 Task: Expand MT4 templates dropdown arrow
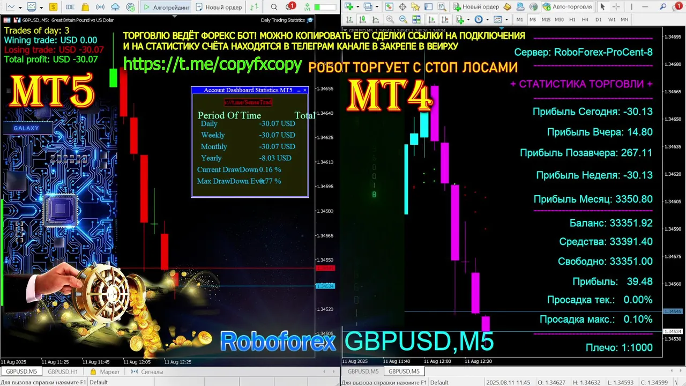click(x=506, y=20)
